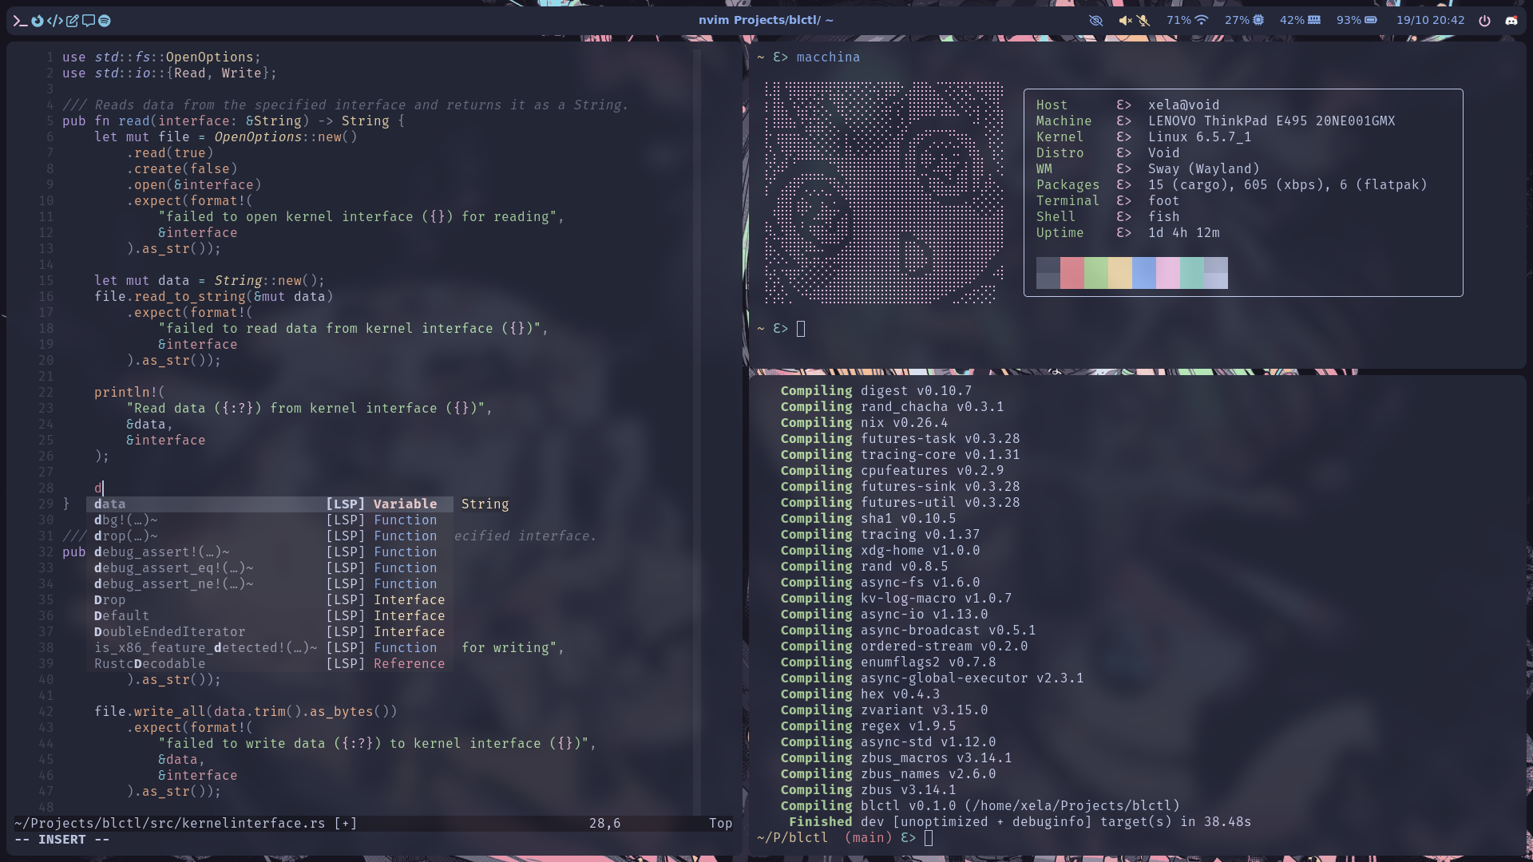Click 'pub fn read' on line 5
Viewport: 1533px width, 862px height.
105,121
